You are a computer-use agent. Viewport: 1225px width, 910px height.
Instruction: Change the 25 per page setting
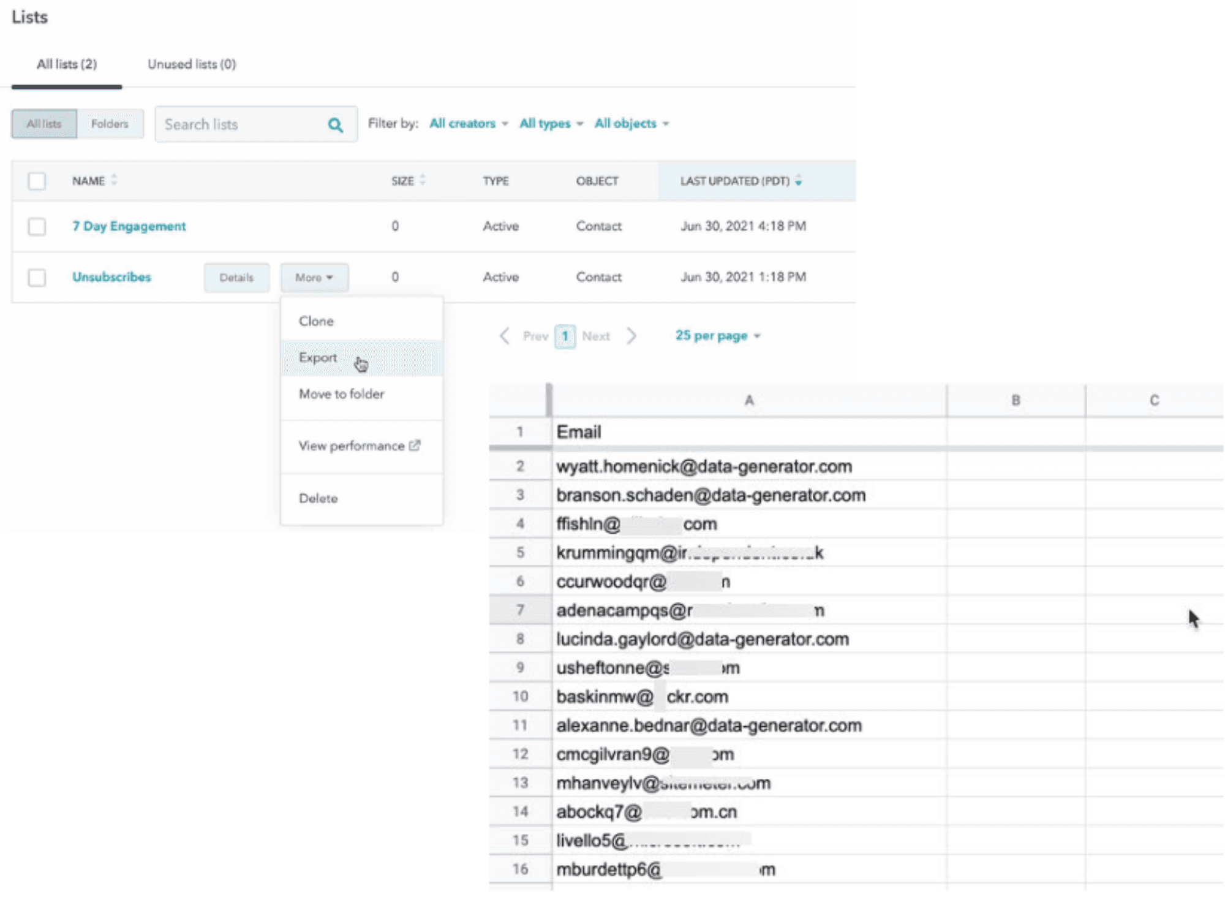pos(718,336)
